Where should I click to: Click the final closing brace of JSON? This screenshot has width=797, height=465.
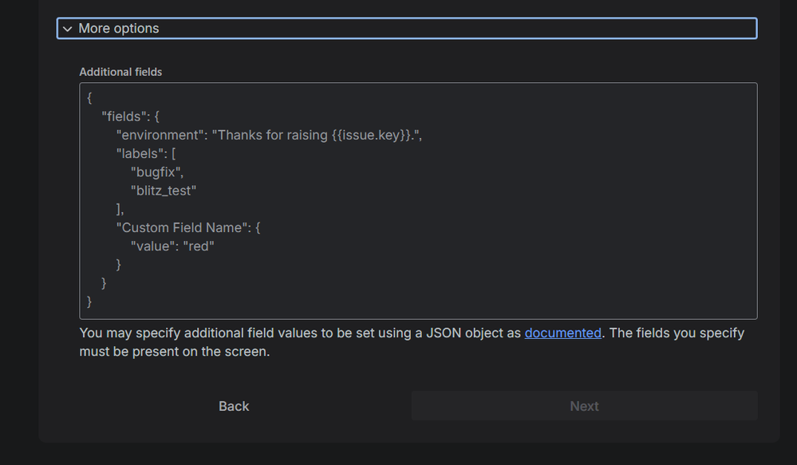(90, 301)
